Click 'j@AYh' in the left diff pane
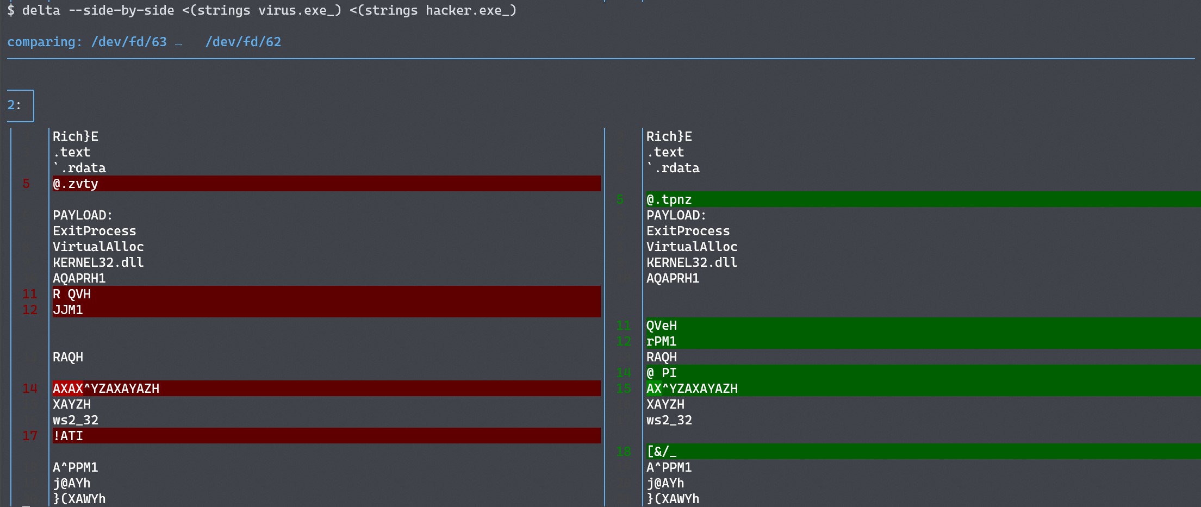Screen dimensions: 1201x507 tap(72, 483)
